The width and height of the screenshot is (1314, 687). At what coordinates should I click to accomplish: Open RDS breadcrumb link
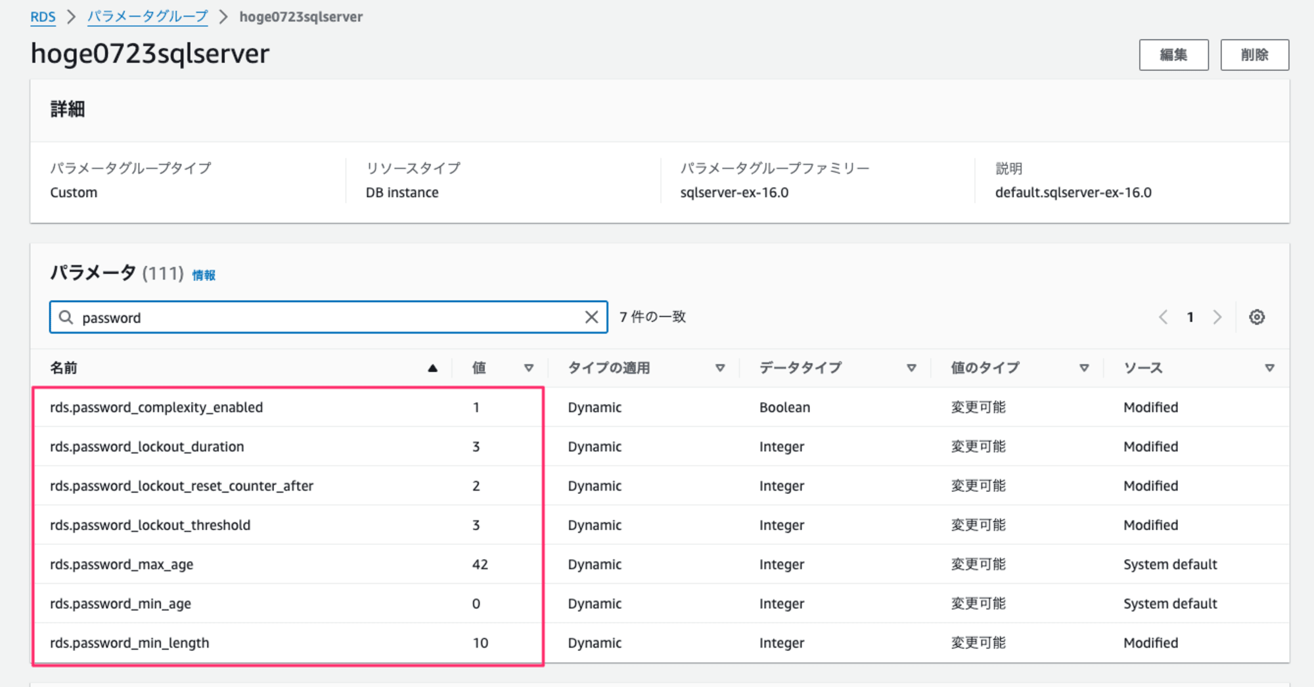(x=43, y=16)
